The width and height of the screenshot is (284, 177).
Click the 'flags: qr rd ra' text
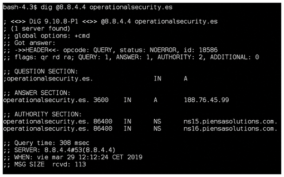tap(44, 57)
